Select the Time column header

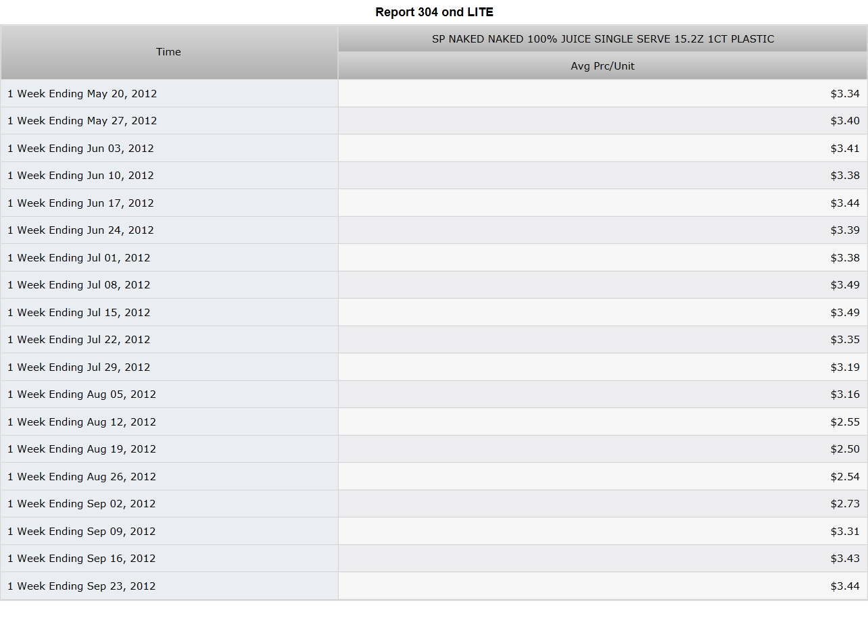coord(169,52)
